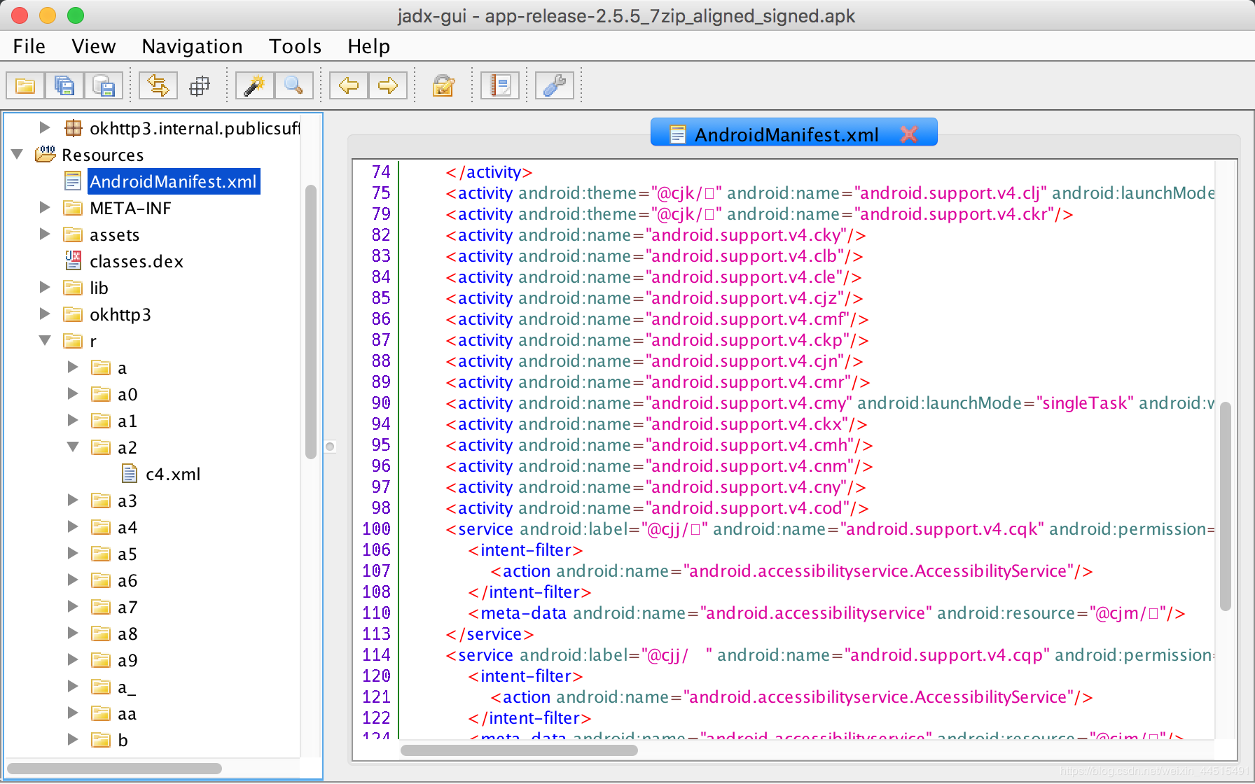Collapse the Resources tree node
This screenshot has width=1255, height=784.
tap(18, 154)
